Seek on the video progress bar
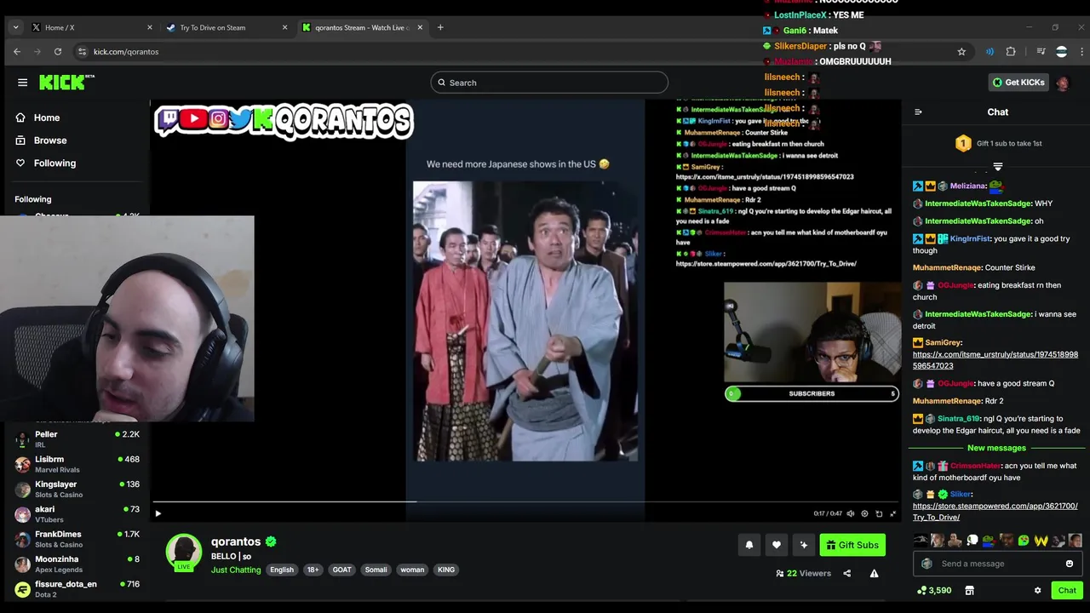1090x613 pixels. 525,501
